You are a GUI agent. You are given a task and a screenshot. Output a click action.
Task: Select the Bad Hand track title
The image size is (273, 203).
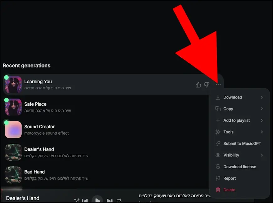pos(35,172)
